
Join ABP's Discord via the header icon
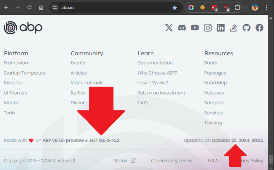click(182, 28)
